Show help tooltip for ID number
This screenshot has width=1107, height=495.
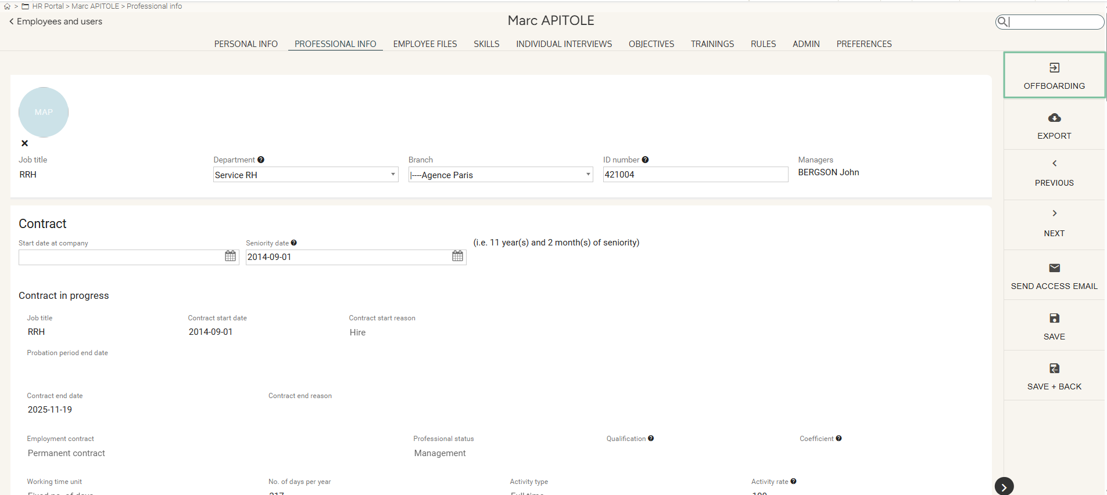(645, 160)
